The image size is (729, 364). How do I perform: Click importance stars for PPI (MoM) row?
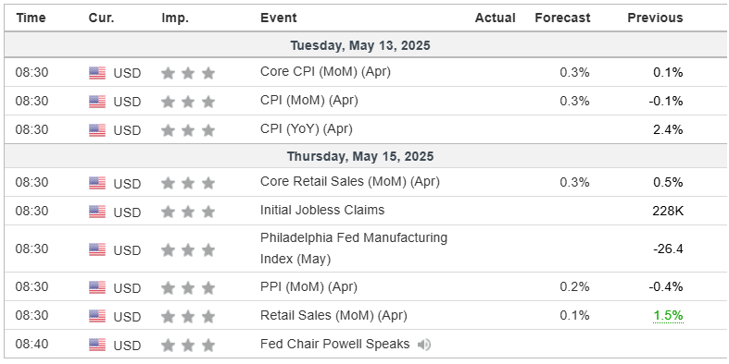coord(188,288)
